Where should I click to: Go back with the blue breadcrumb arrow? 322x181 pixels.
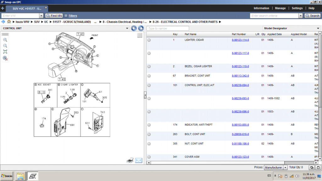(3, 22)
